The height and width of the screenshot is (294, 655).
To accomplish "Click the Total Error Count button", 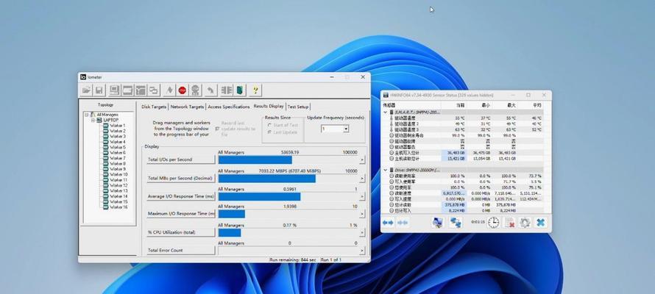I will (181, 251).
